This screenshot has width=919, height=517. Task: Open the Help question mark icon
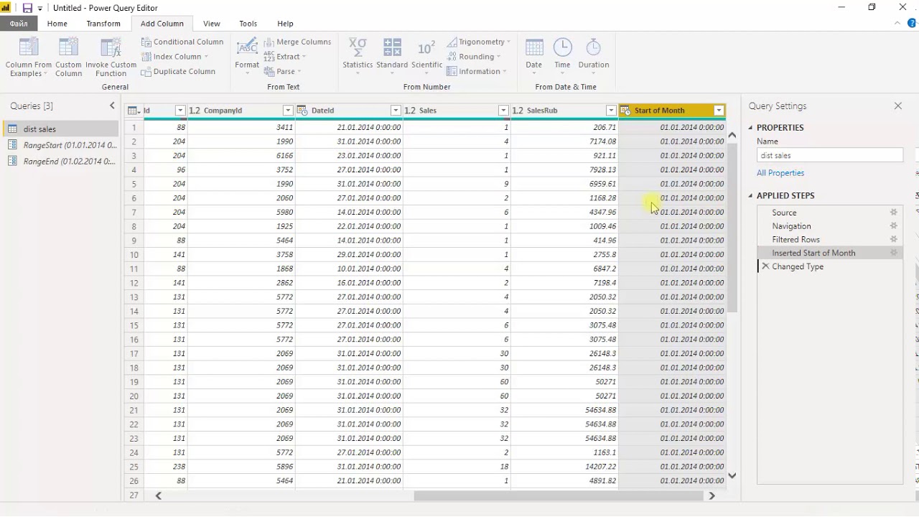912,24
